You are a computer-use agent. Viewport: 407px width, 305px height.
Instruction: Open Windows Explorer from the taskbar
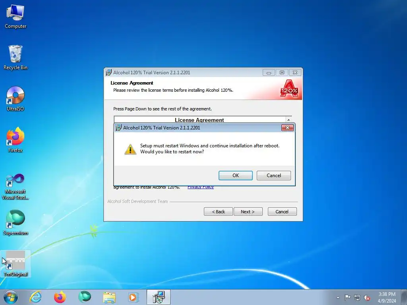[x=109, y=297]
